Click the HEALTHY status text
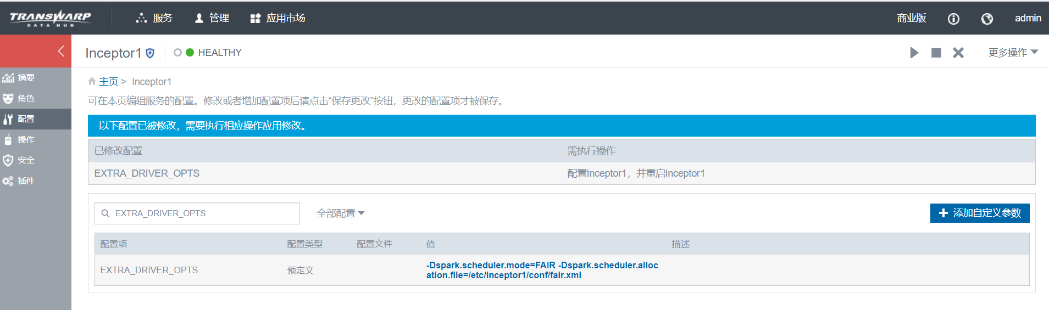 coord(220,53)
